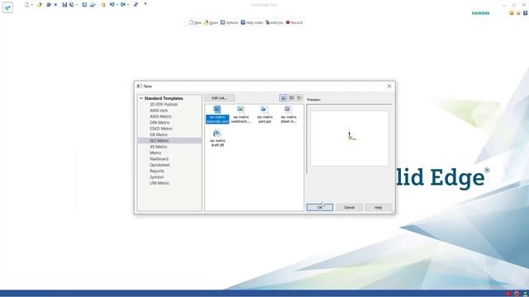
Task: Select GB Metric template folder
Action: [159, 134]
